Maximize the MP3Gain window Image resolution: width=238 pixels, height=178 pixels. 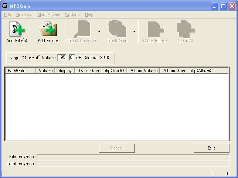223,6
